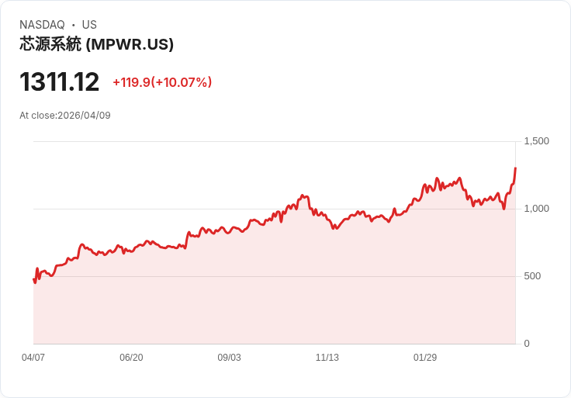Click the MPWR.US stock title
The width and height of the screenshot is (571, 398).
click(96, 44)
